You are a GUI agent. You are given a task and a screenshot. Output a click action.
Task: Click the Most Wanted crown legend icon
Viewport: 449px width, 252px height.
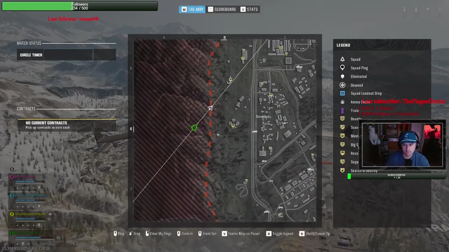tap(342, 136)
